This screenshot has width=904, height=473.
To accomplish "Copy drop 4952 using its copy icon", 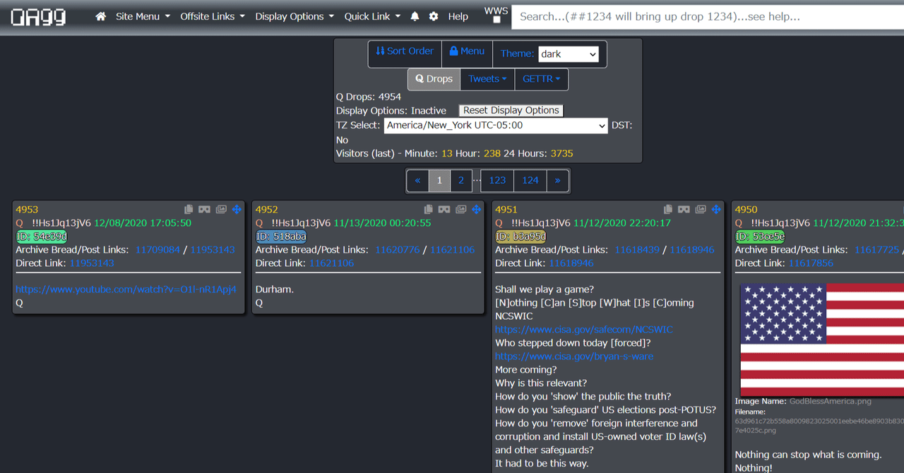I will click(428, 210).
